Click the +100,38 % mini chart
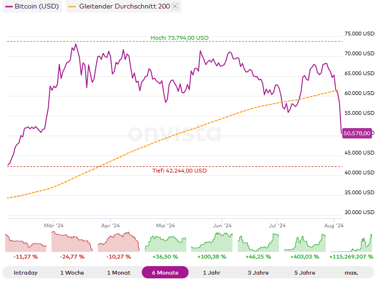 [211, 243]
